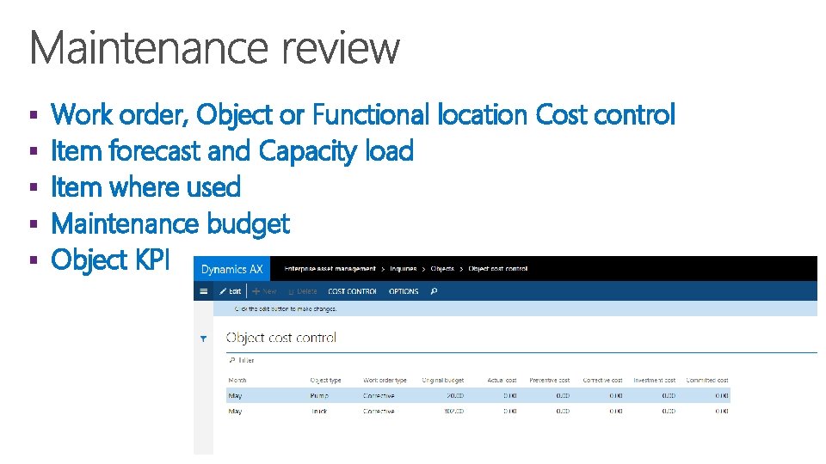
Task: Sort by Investment cost column header
Action: (x=654, y=380)
